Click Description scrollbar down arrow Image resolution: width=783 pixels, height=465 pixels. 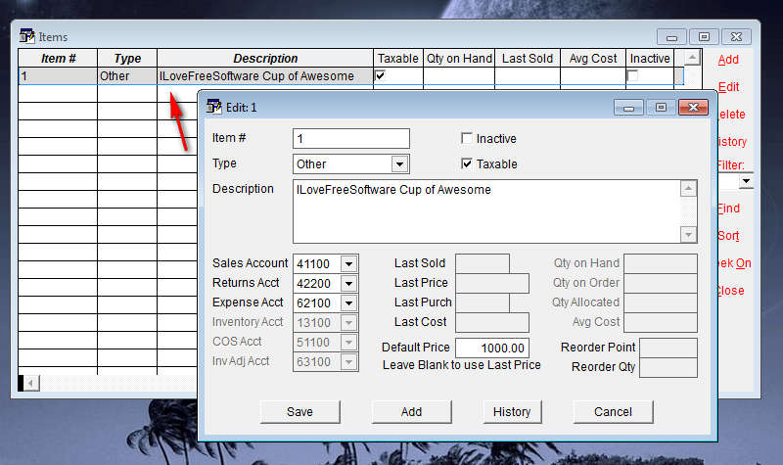(688, 234)
